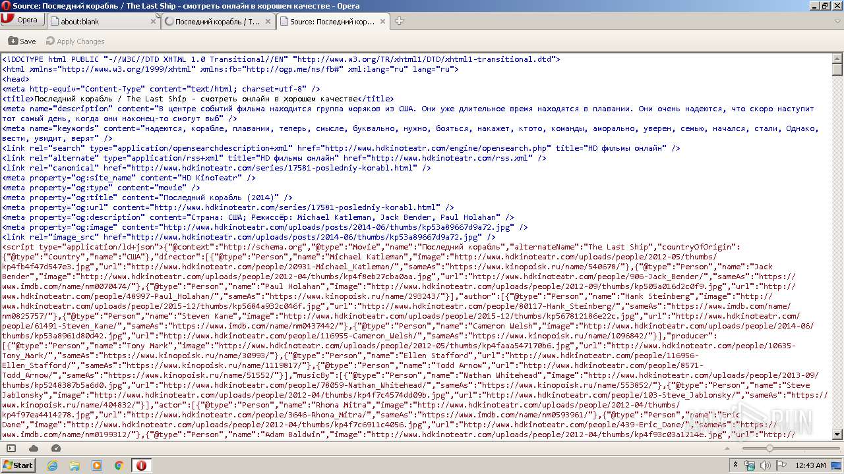Open the network tray icon
Image resolution: width=844 pixels, height=474 pixels.
click(x=750, y=465)
